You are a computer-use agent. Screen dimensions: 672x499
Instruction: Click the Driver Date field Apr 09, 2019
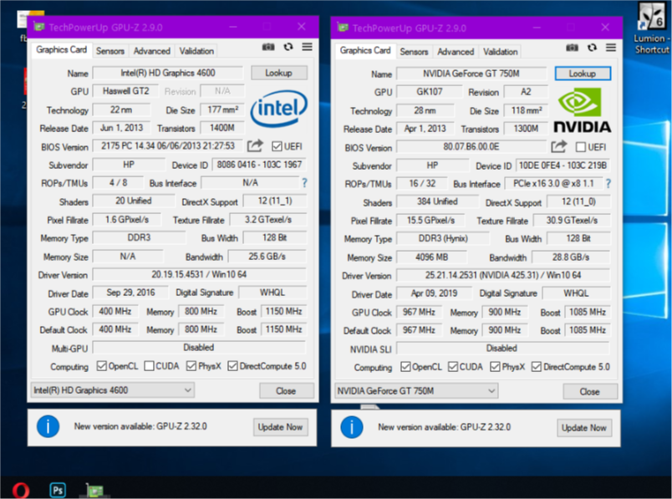tap(435, 293)
